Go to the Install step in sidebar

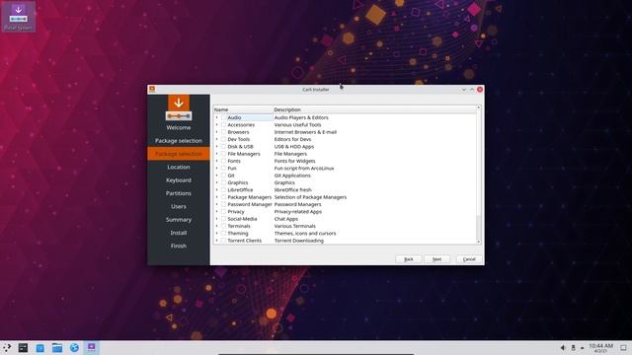(x=179, y=233)
